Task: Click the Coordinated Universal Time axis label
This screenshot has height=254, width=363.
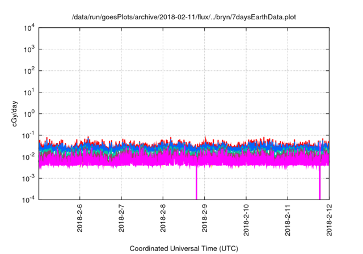Action: pos(183,248)
